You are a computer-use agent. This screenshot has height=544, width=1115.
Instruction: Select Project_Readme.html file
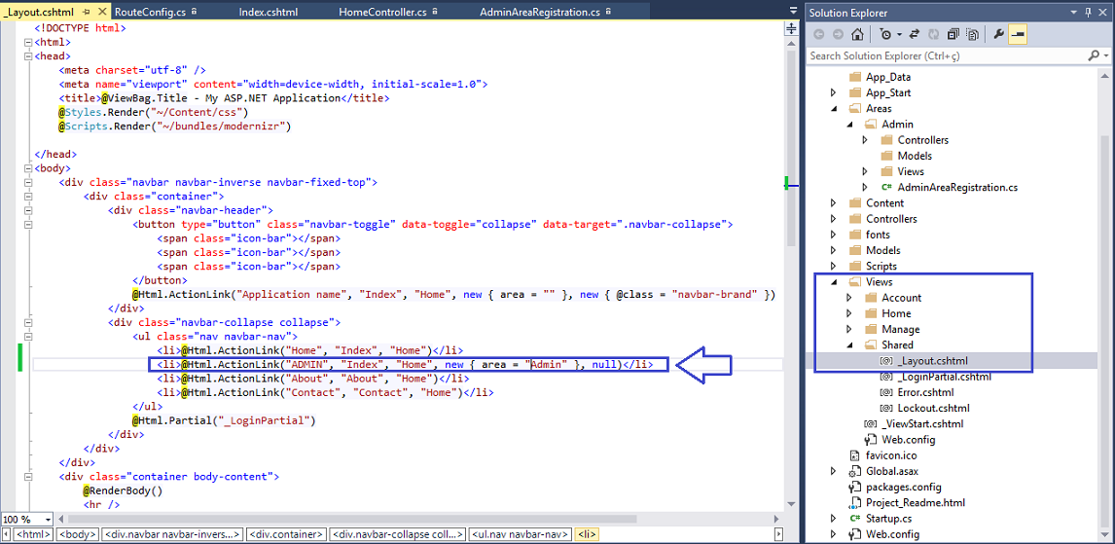916,503
